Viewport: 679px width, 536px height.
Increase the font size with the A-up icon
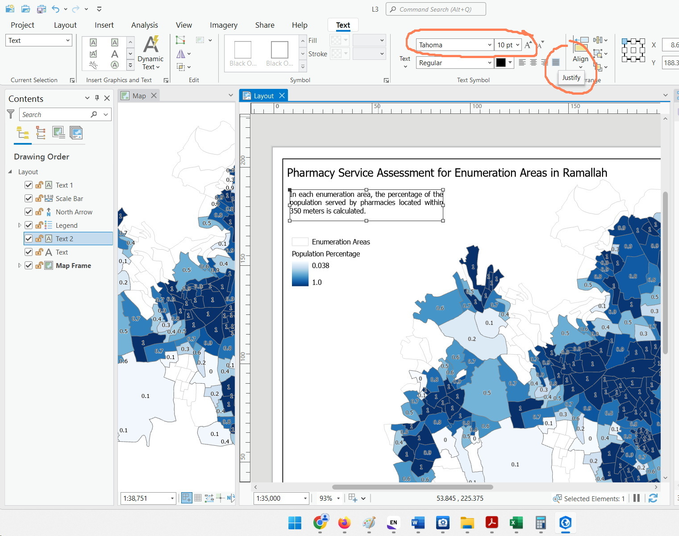(528, 44)
